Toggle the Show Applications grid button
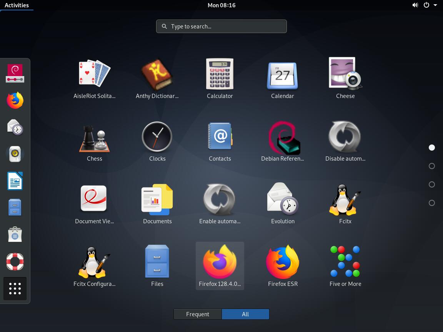 tap(15, 289)
